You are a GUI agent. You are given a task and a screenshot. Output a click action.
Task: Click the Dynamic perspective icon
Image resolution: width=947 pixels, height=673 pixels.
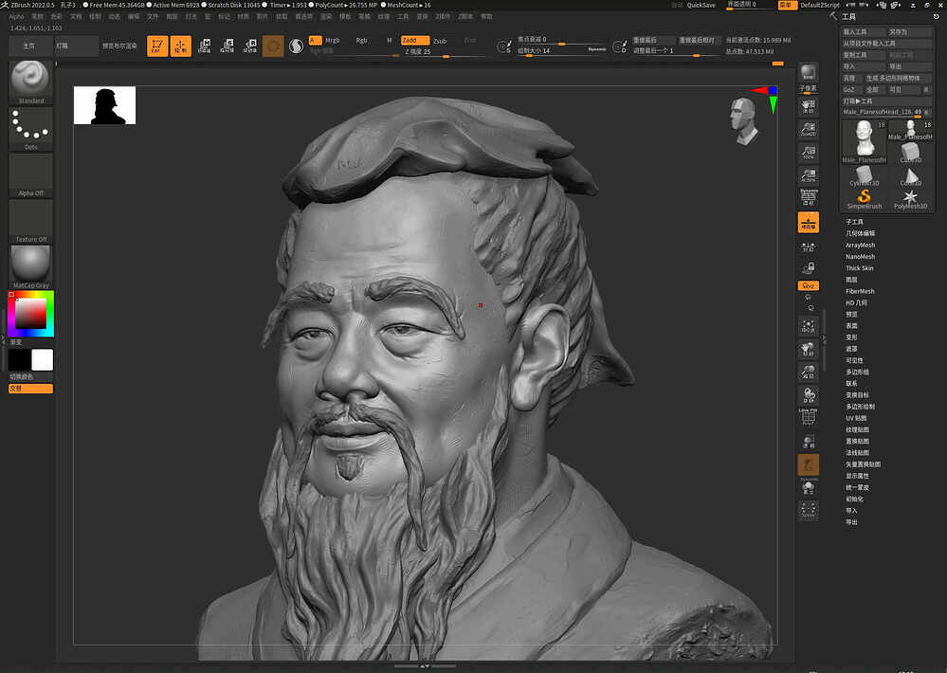click(x=808, y=198)
